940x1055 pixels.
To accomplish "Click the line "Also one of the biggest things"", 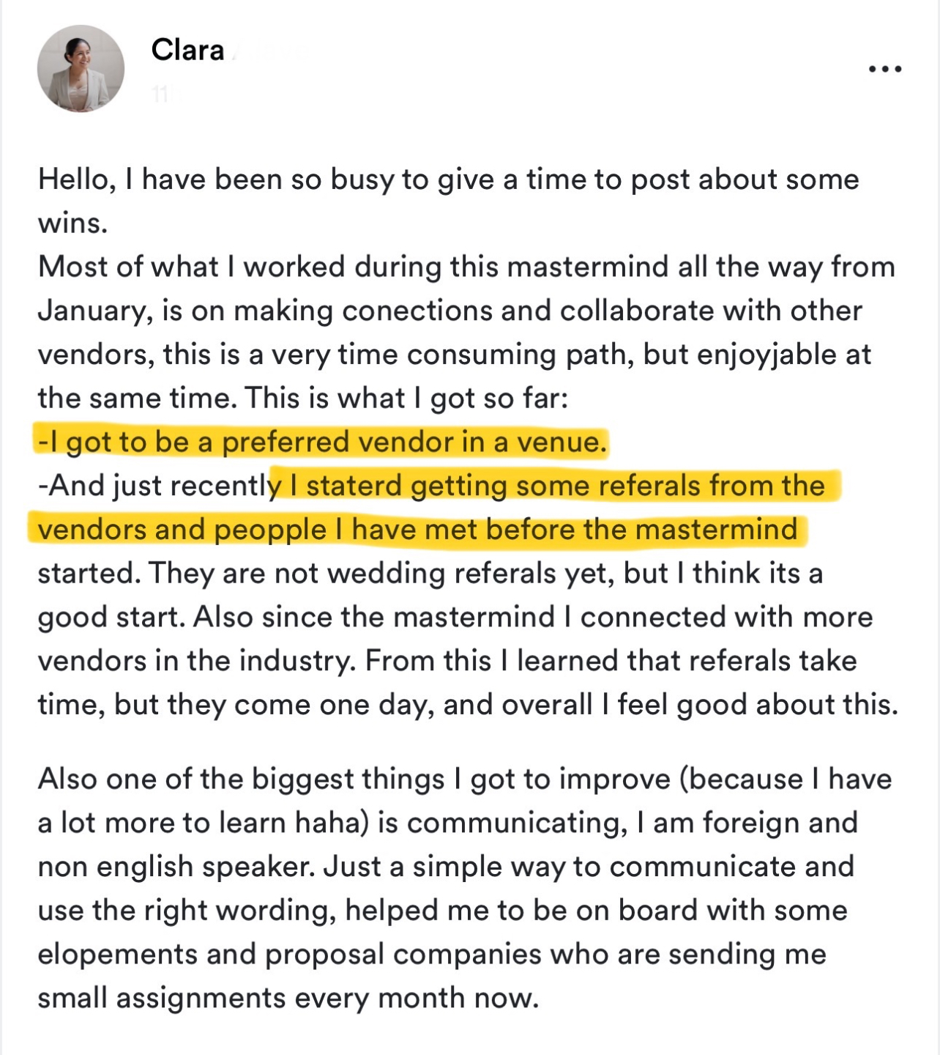I will tap(465, 779).
